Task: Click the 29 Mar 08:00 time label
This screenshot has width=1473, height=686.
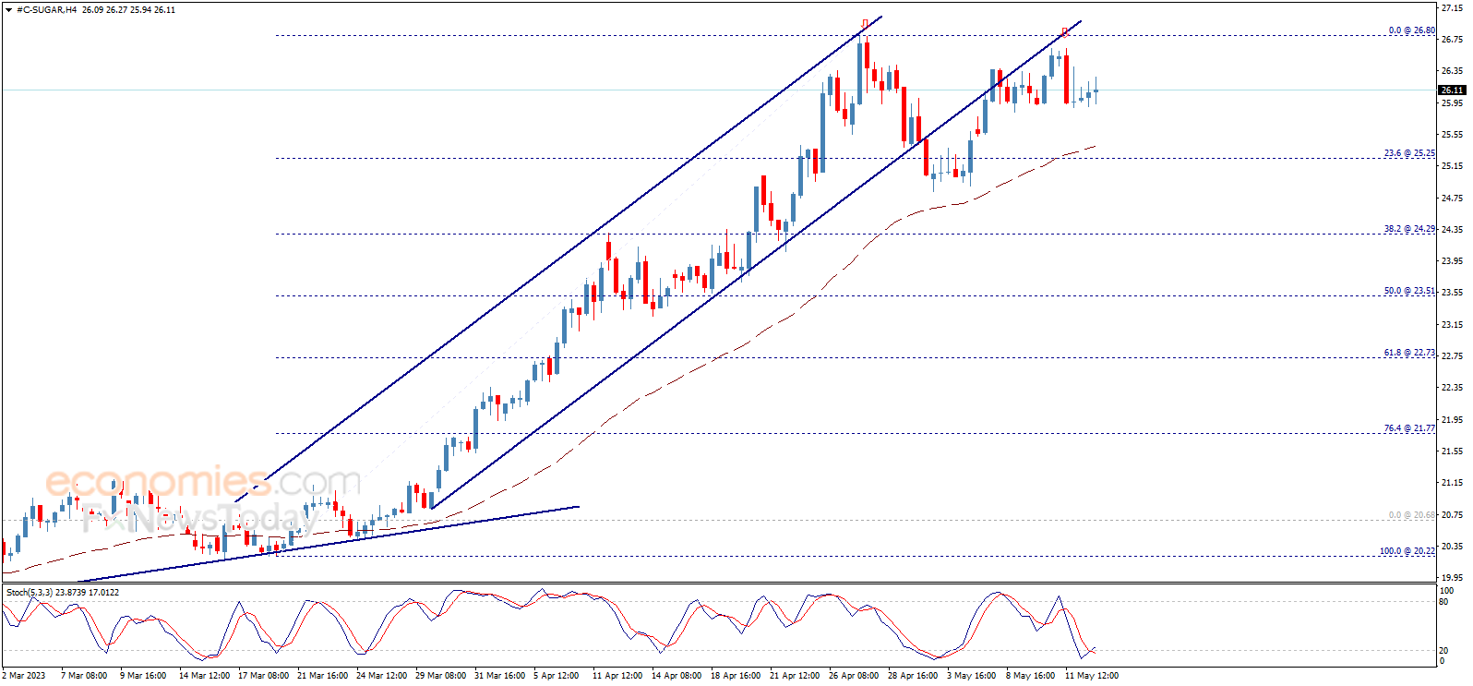Action: point(441,676)
